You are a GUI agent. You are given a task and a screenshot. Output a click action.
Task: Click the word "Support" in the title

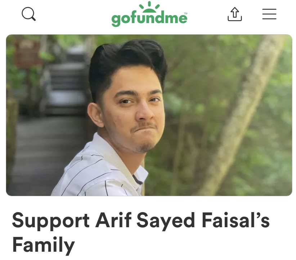(x=50, y=220)
